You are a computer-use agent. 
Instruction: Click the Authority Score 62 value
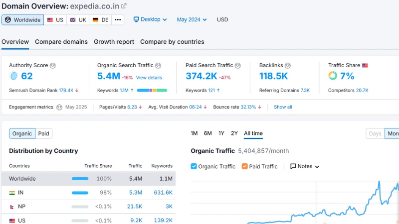click(x=27, y=76)
